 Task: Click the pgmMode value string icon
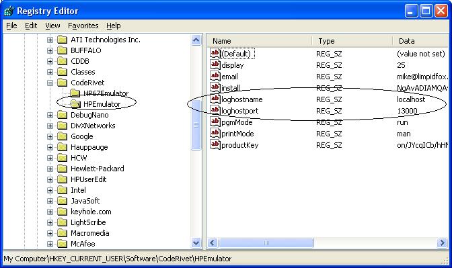215,122
